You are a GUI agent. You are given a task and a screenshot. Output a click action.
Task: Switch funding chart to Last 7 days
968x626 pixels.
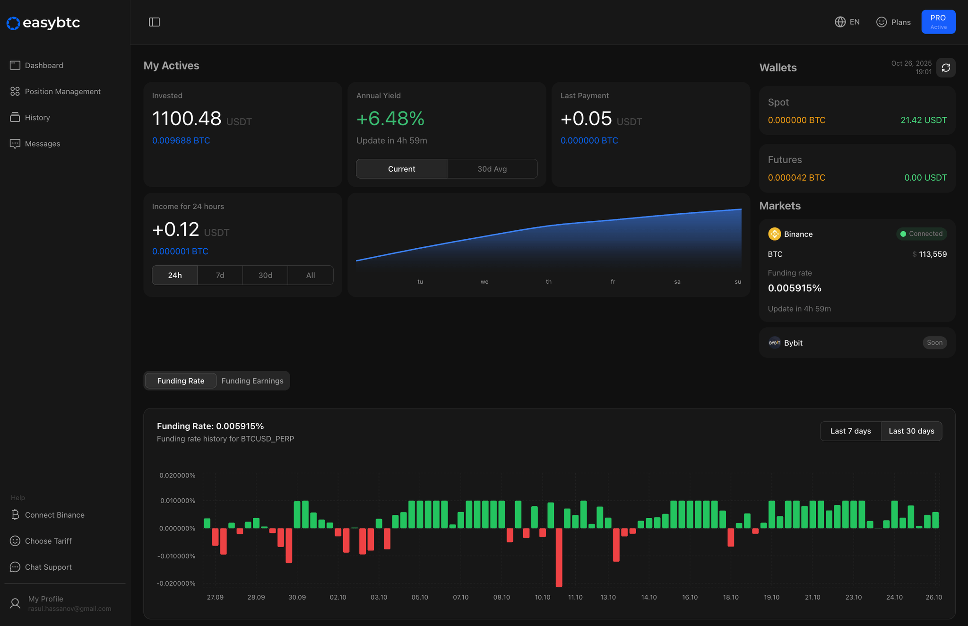click(x=850, y=431)
